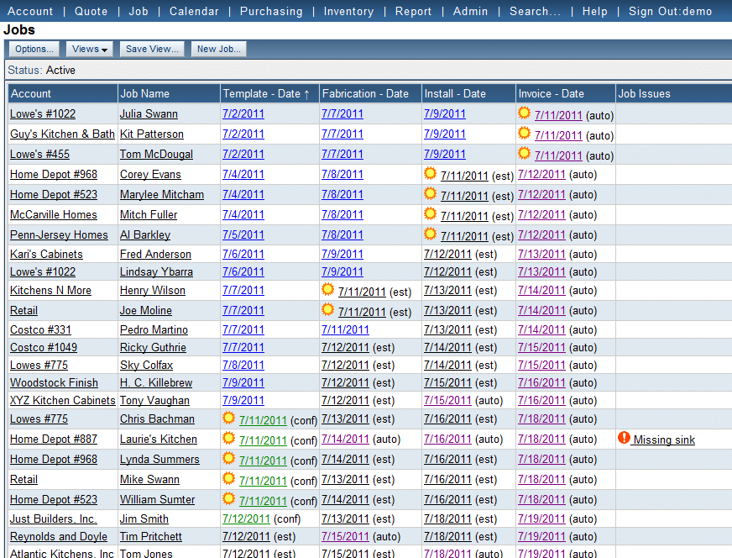
Task: Open the Pedro Martino job
Action: click(x=154, y=330)
